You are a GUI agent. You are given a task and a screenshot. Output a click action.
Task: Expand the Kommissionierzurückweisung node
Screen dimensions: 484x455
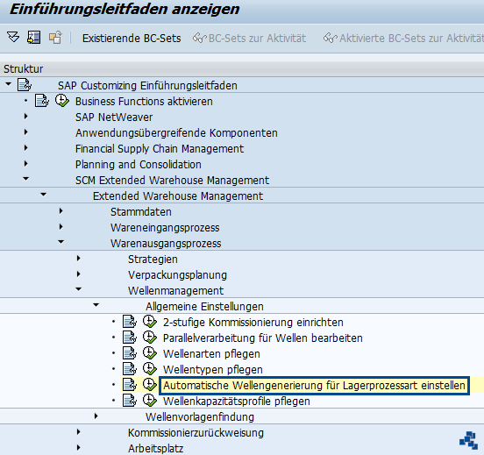click(79, 432)
